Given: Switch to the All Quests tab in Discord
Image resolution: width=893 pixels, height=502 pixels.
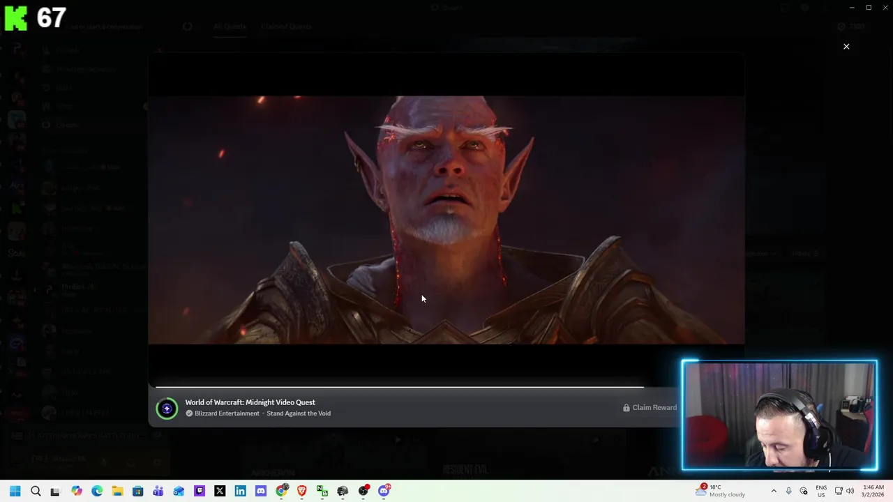Looking at the screenshot, I should click(230, 26).
